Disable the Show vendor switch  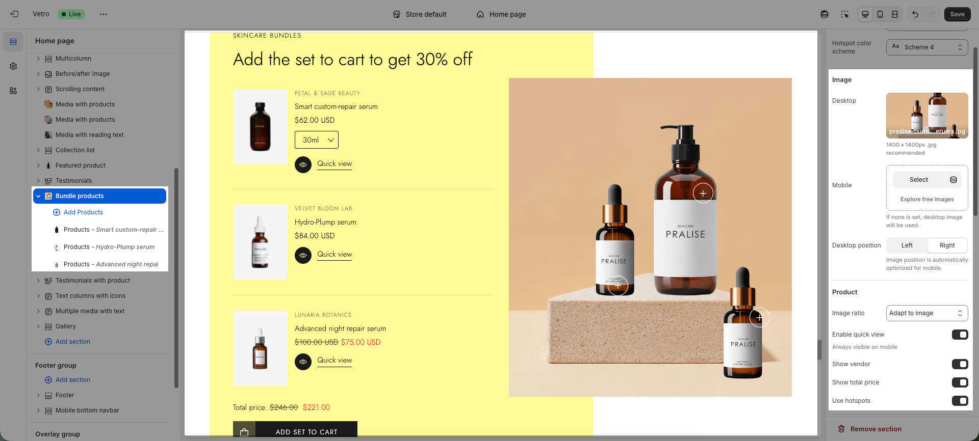coord(960,364)
